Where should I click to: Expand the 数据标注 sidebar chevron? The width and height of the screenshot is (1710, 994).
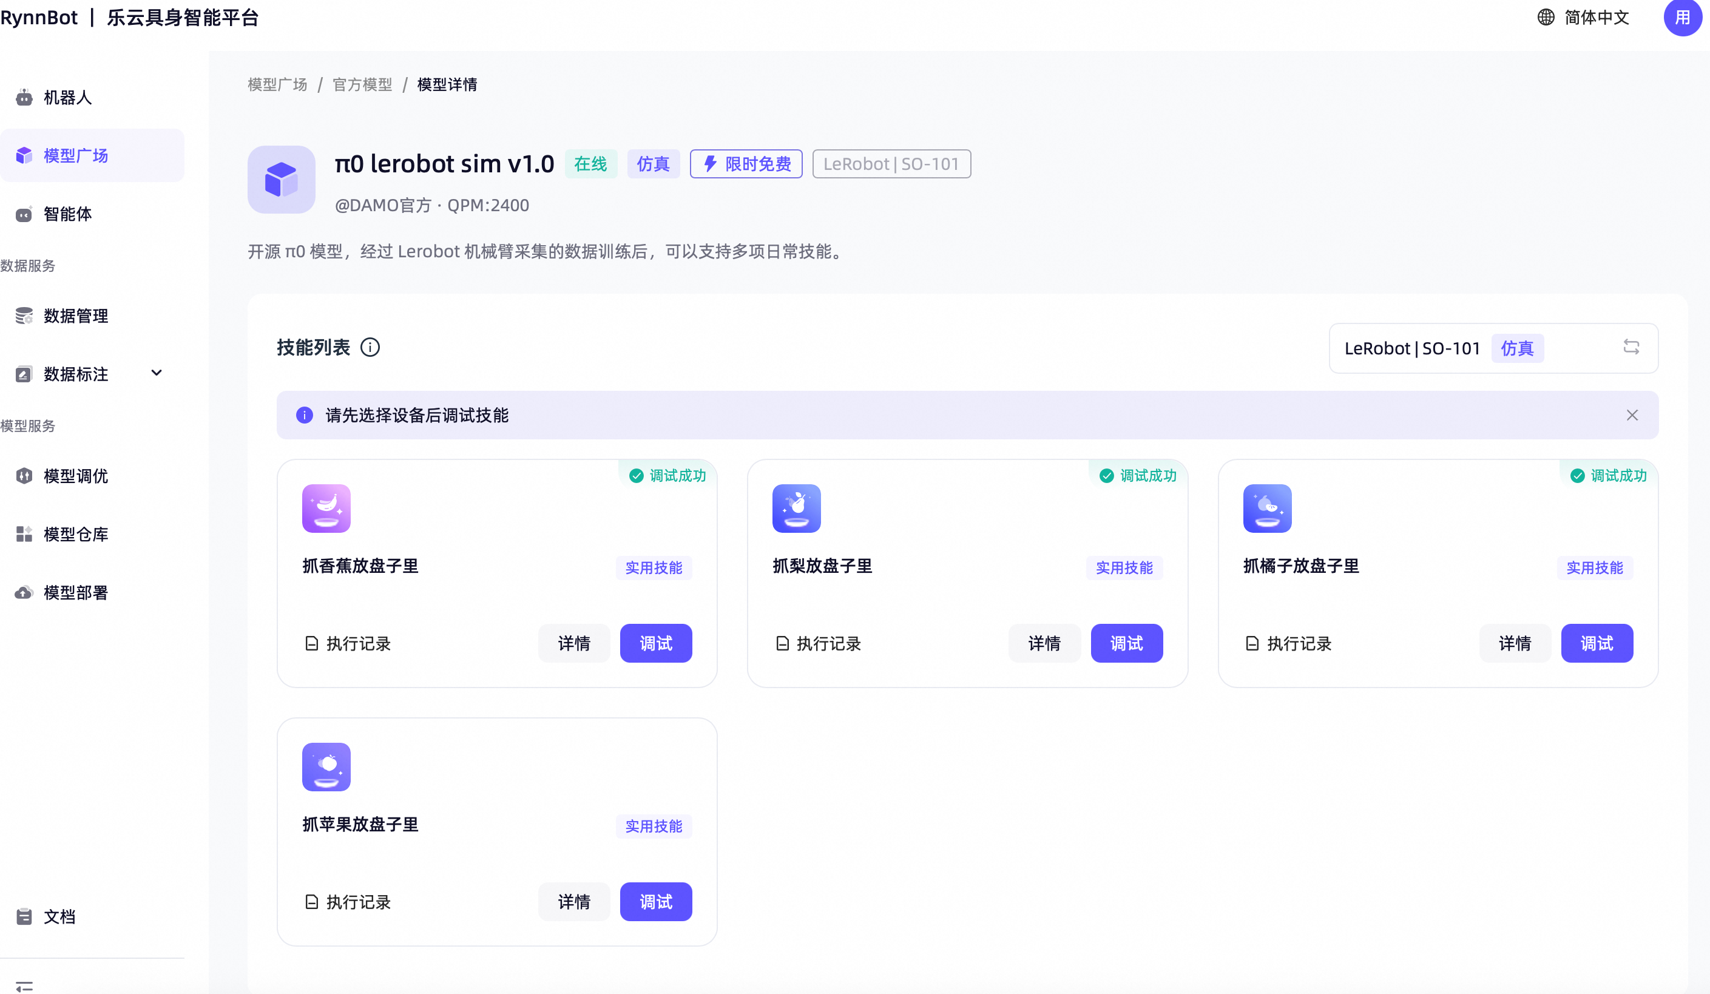coord(157,373)
